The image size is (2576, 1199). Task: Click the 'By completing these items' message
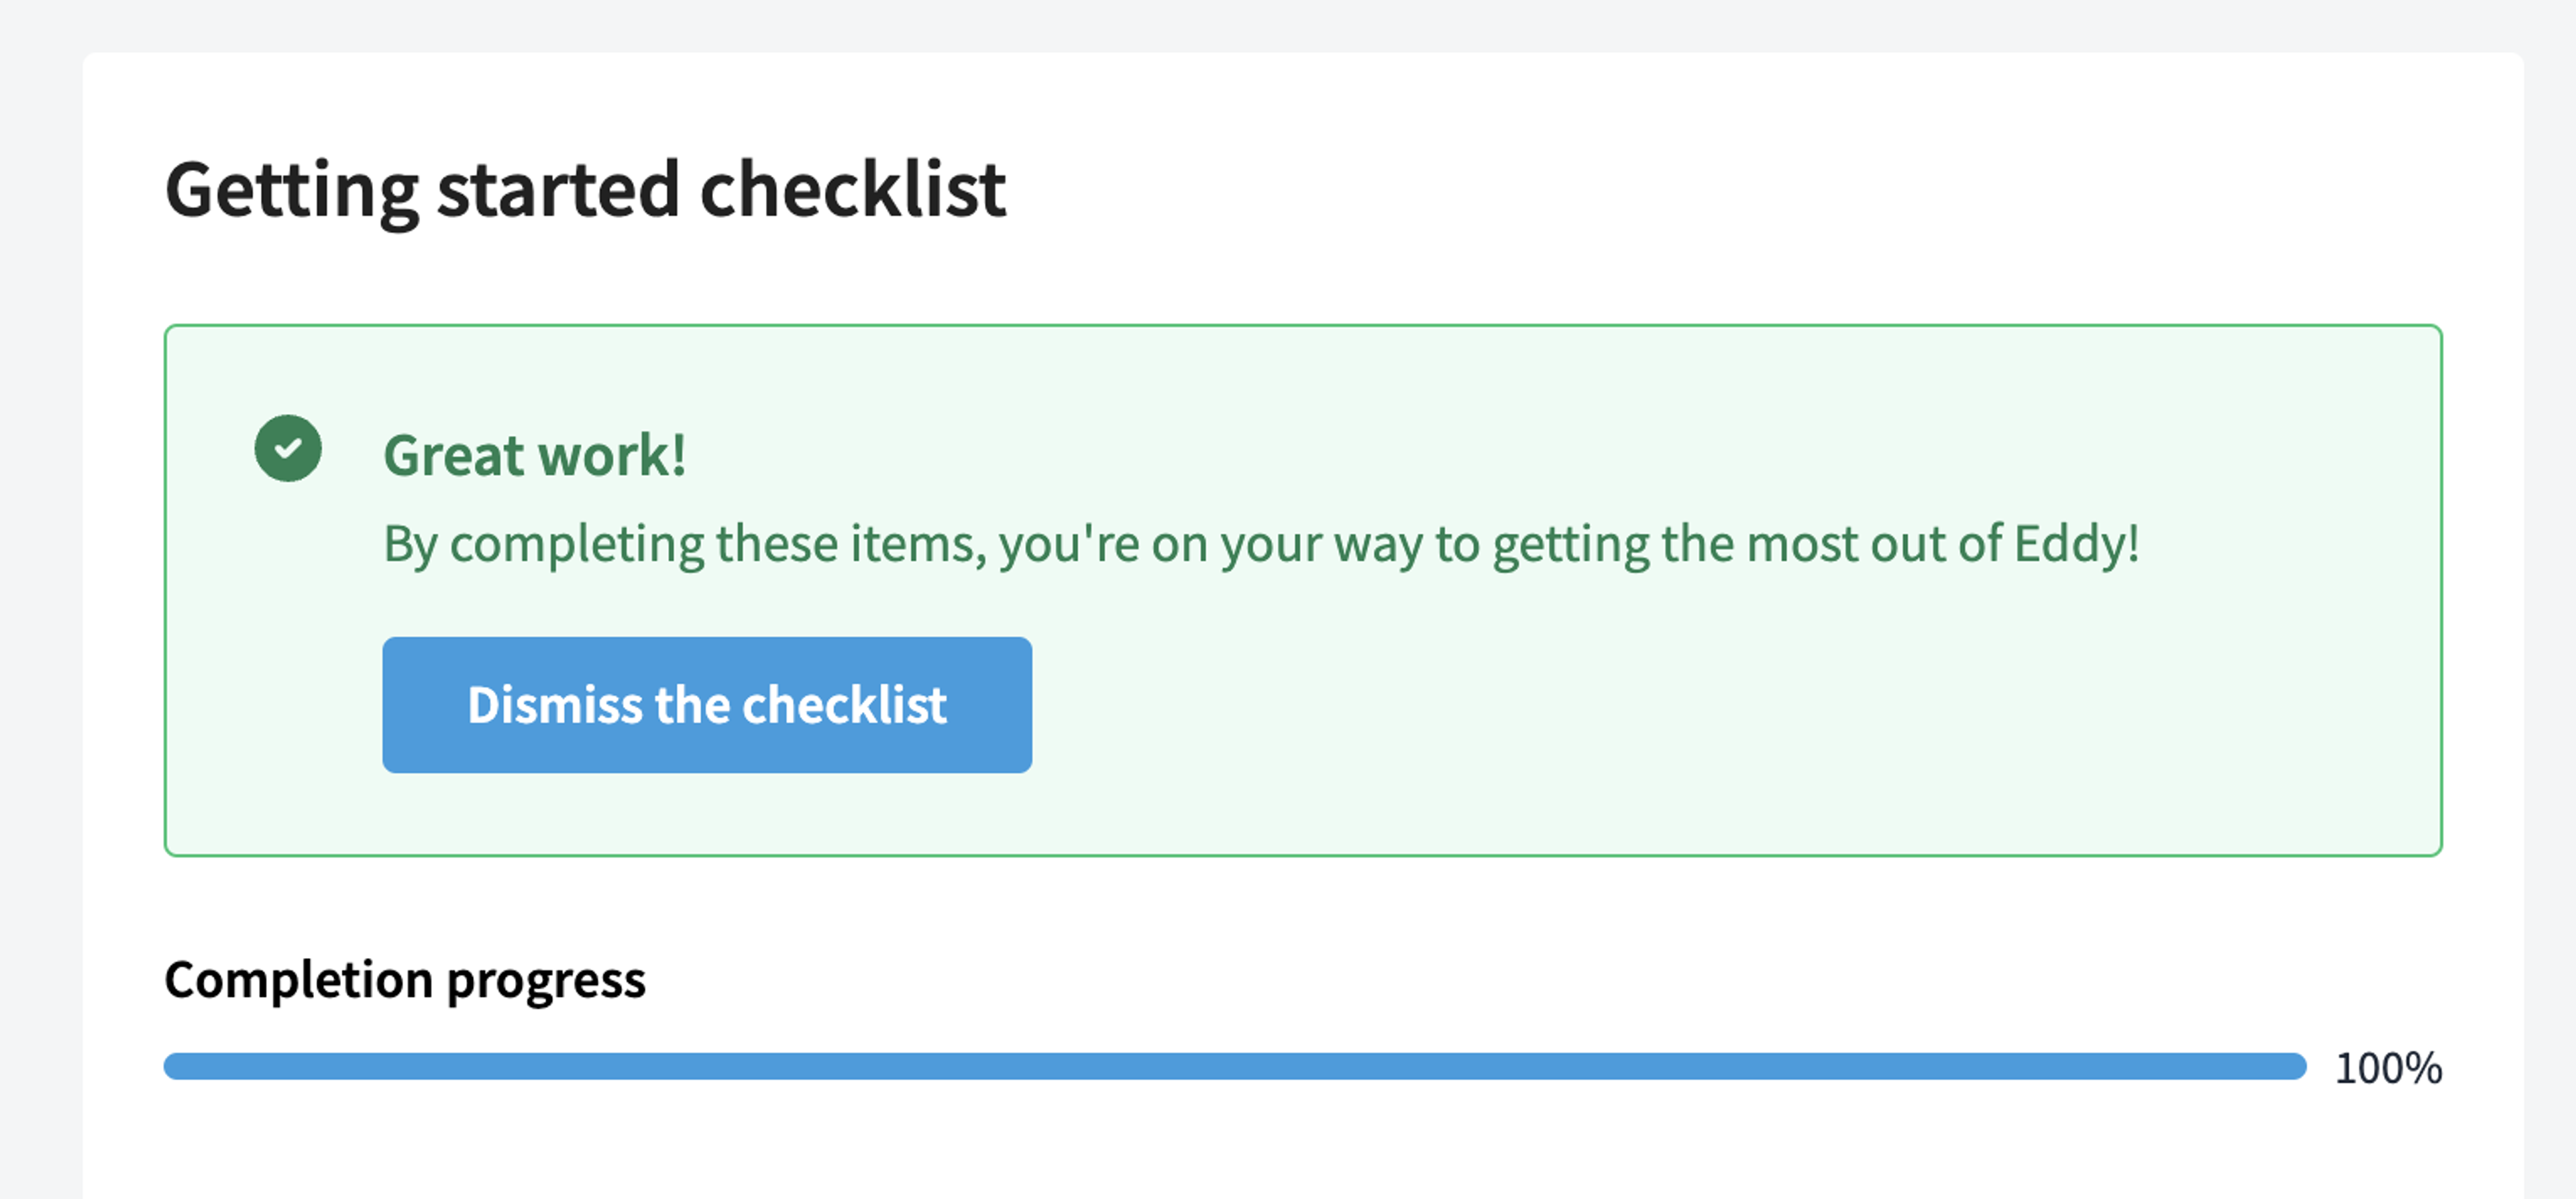point(1261,545)
